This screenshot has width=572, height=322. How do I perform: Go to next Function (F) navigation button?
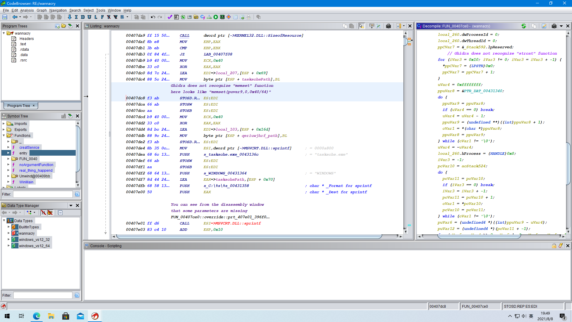[102, 17]
